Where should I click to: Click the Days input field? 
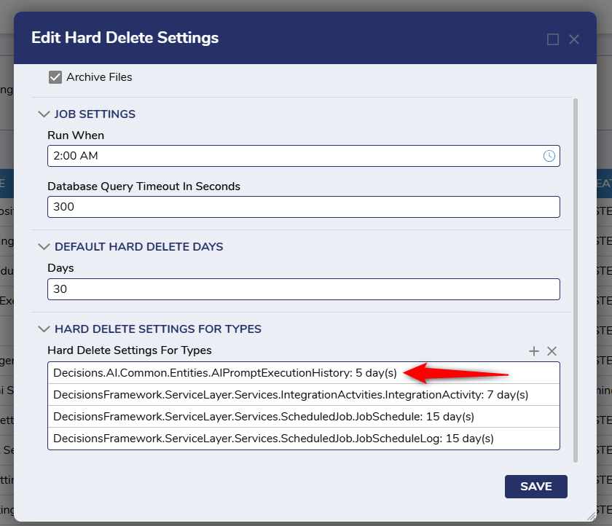pyautogui.click(x=303, y=289)
